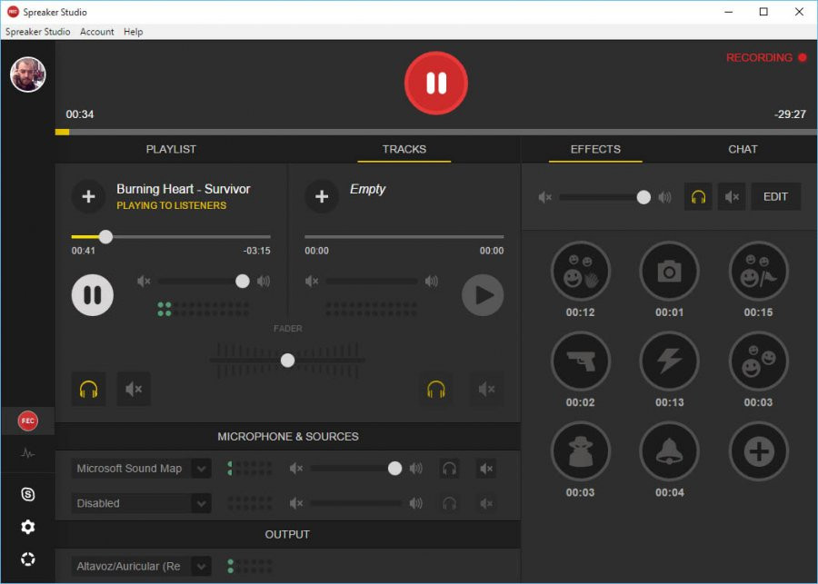Image resolution: width=818 pixels, height=584 pixels.
Task: Toggle headphone monitoring for Microsoft Sound Map
Action: tap(449, 469)
